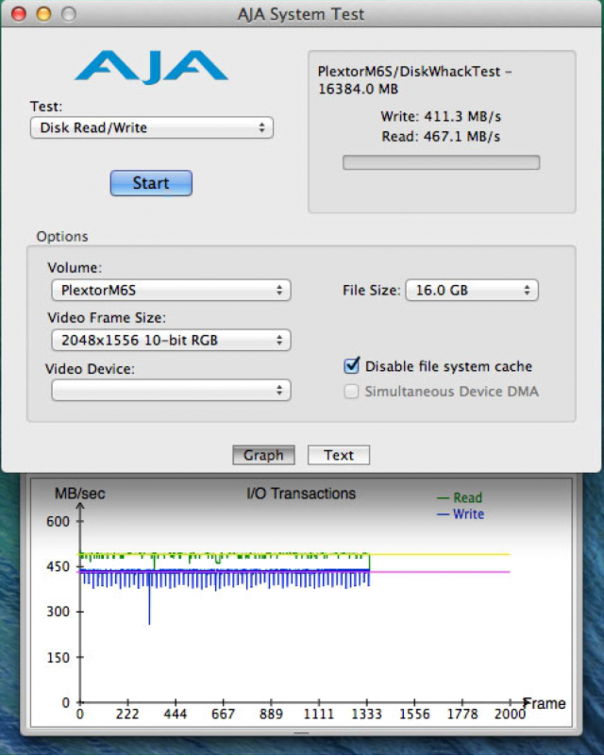Click the blue Write legend entry
The image size is (604, 756).
point(461,514)
